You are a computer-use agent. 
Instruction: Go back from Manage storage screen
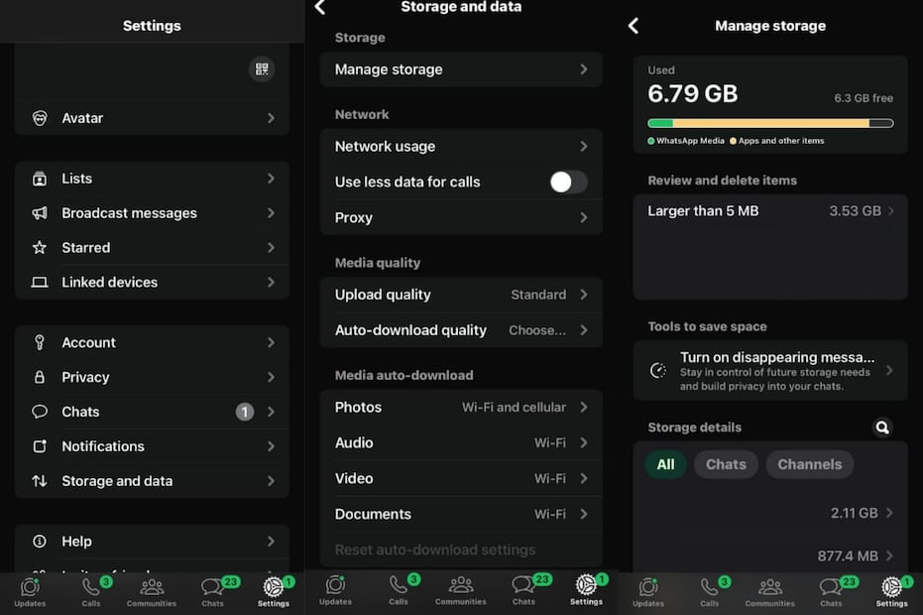634,27
